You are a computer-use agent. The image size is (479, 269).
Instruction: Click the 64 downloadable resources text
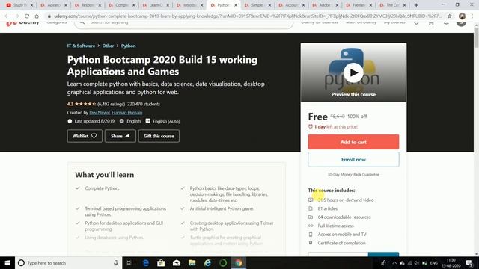[344, 217]
